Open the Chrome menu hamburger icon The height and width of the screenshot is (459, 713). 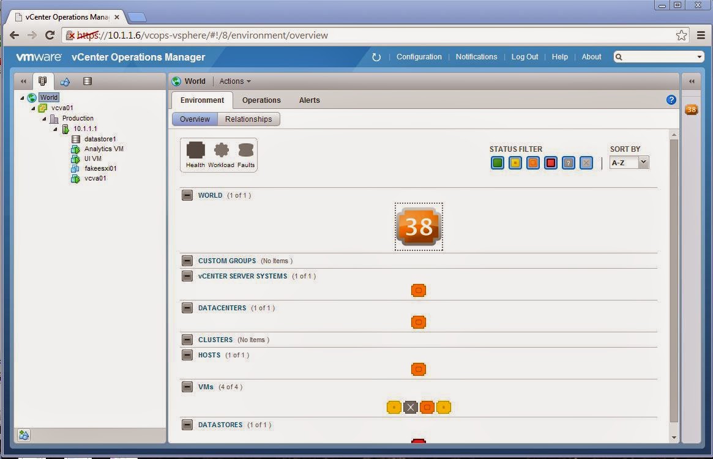click(x=701, y=35)
